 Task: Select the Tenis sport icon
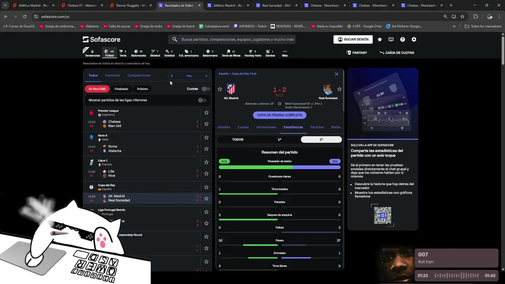pos(123,53)
